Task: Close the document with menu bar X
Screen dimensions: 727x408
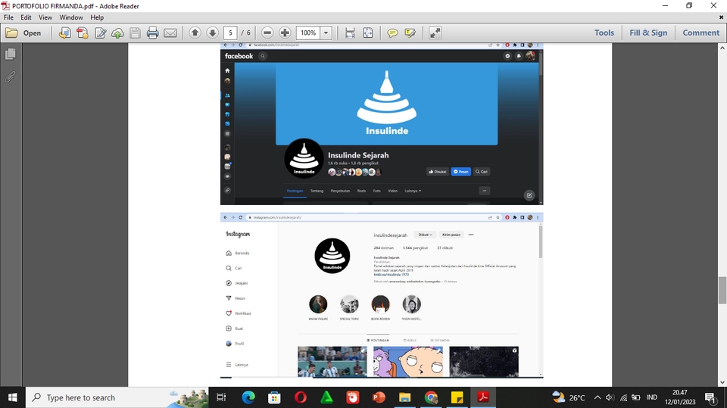Action: pos(721,17)
